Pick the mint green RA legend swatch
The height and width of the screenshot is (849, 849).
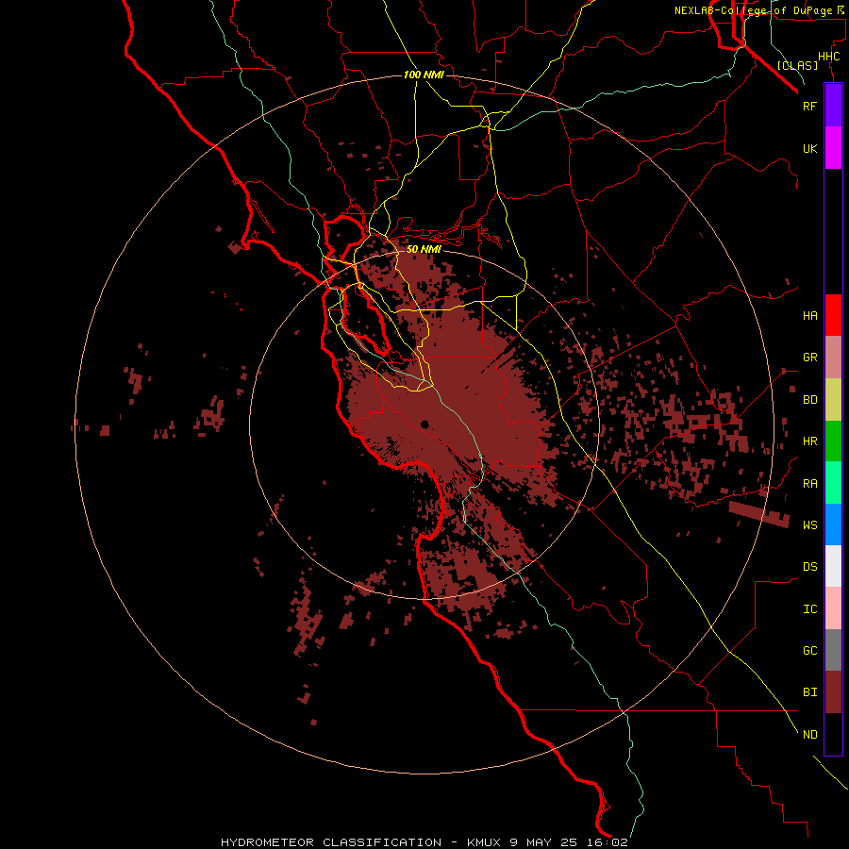833,483
